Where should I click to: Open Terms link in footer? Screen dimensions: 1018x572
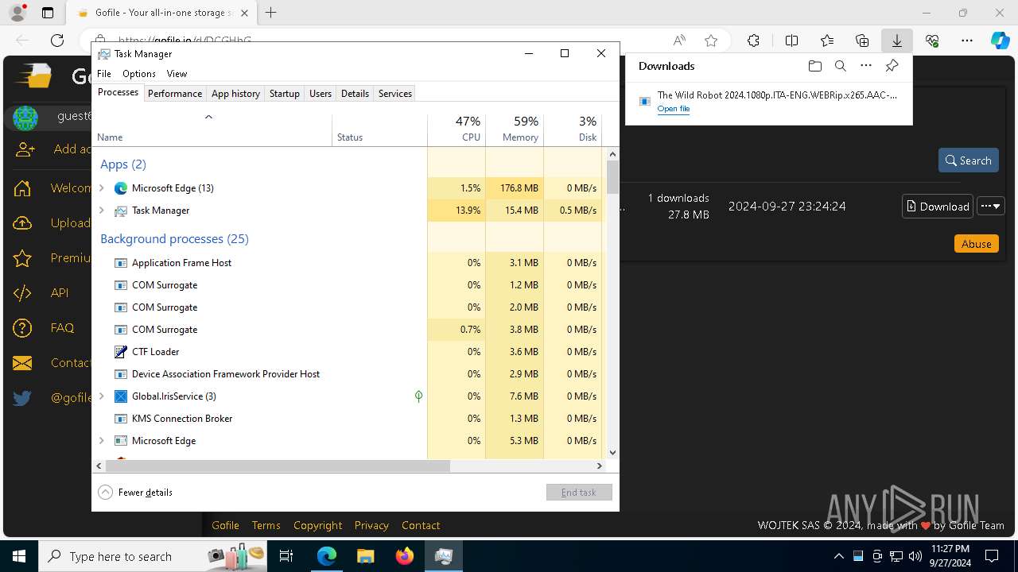click(x=266, y=525)
